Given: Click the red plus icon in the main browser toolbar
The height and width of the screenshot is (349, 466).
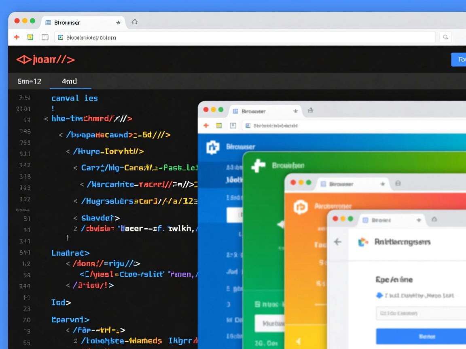Looking at the screenshot, I should (17, 37).
